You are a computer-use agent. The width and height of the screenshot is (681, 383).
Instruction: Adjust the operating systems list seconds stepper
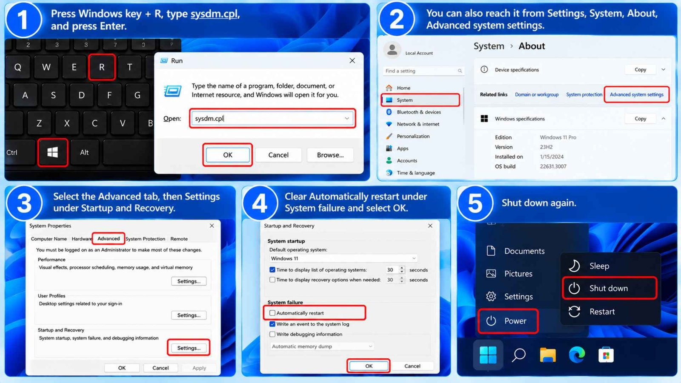pyautogui.click(x=402, y=270)
